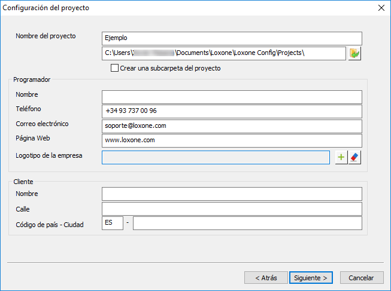This screenshot has width=391, height=291.
Task: Click the 'Configuración del proyecto' title bar
Action: tap(180, 8)
